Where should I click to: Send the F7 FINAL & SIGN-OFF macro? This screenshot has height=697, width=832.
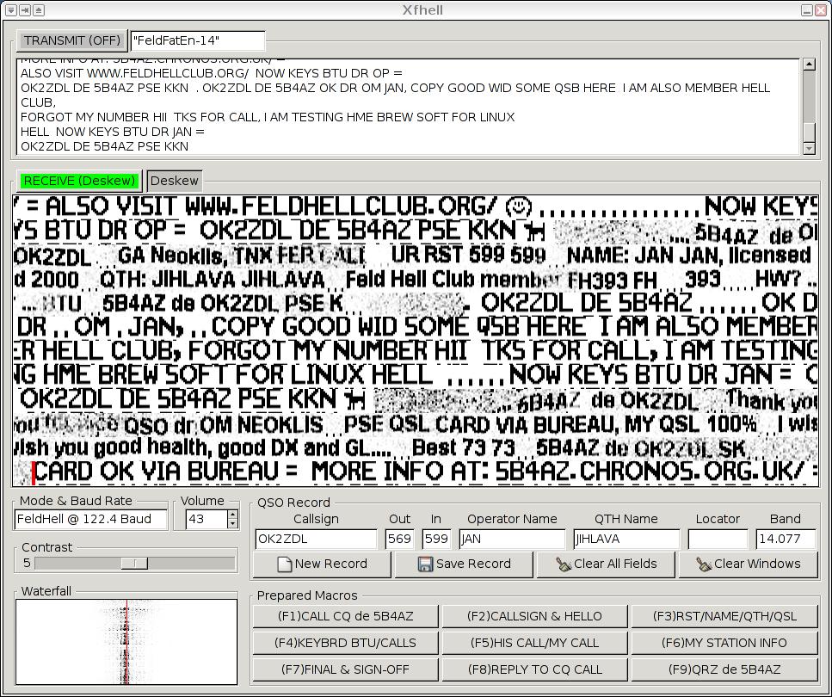[345, 669]
